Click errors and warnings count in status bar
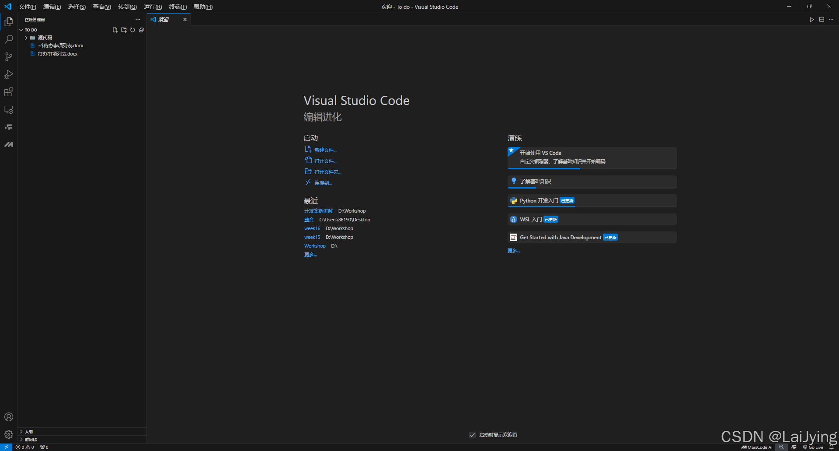Viewport: 839px width, 451px height. pos(24,447)
